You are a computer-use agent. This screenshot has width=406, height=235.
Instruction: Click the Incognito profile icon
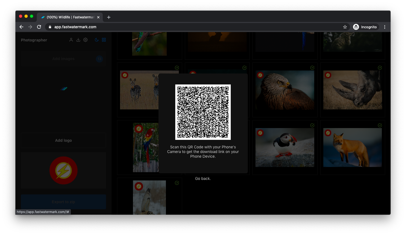(356, 27)
